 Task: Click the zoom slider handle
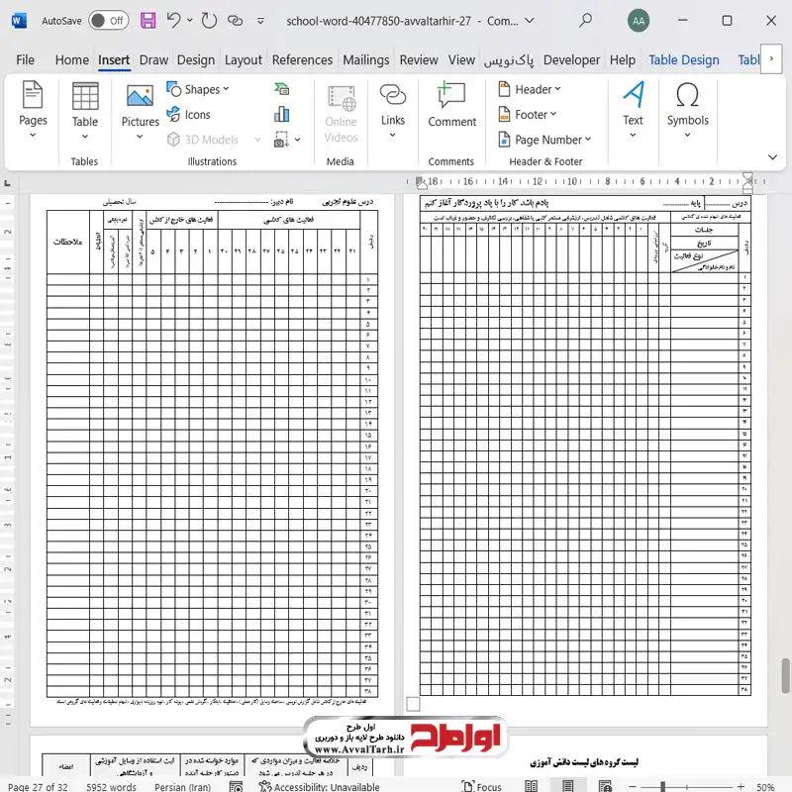[x=662, y=786]
